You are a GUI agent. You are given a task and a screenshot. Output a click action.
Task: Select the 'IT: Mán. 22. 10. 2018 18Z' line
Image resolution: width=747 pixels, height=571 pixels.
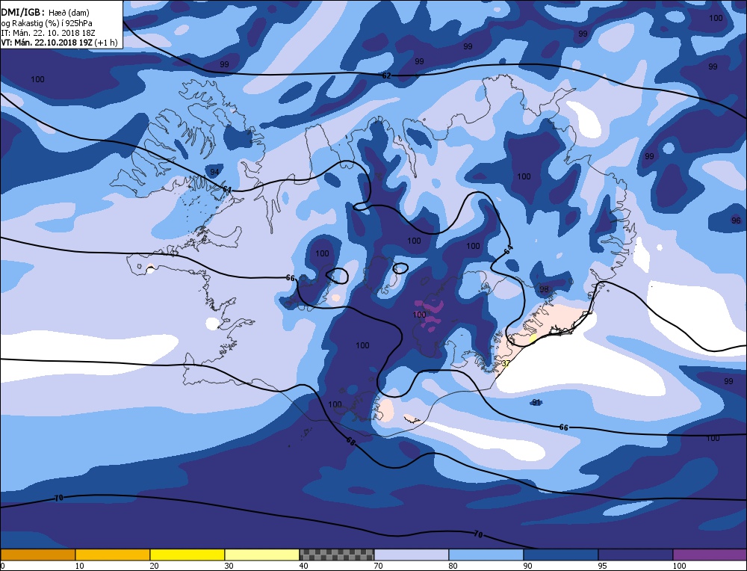pyautogui.click(x=48, y=33)
